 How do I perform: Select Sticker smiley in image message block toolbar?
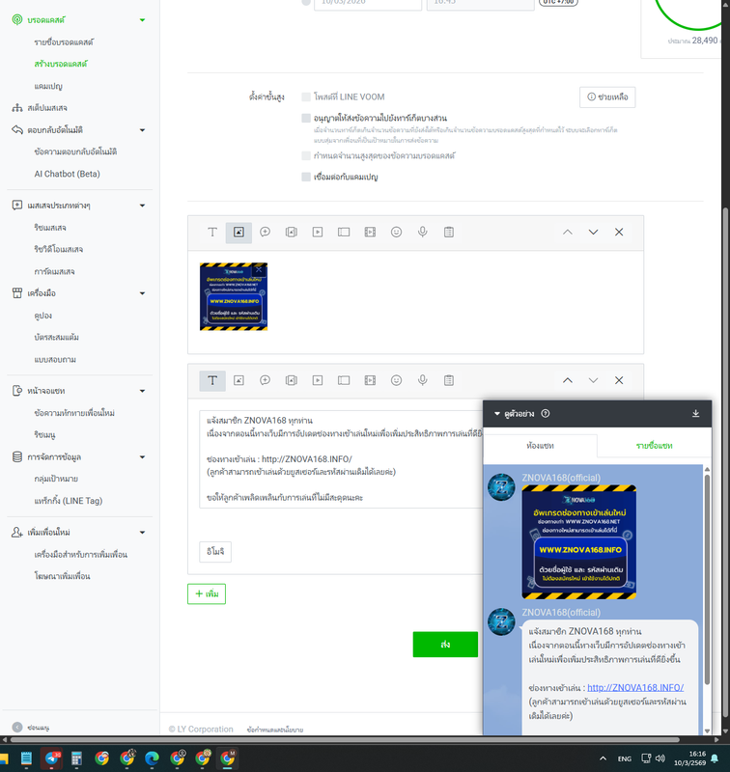click(397, 232)
